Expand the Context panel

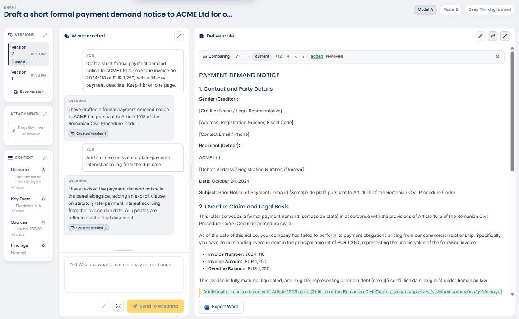[45, 158]
